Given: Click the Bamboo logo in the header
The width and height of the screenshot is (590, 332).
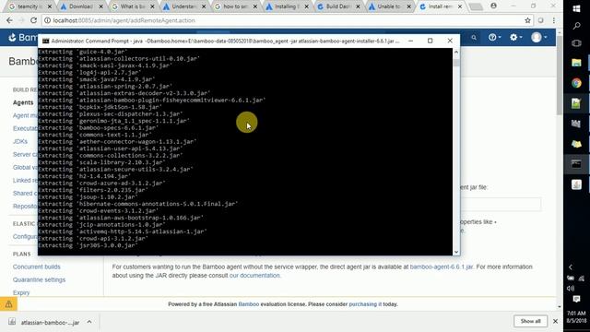Looking at the screenshot, I should (x=23, y=37).
